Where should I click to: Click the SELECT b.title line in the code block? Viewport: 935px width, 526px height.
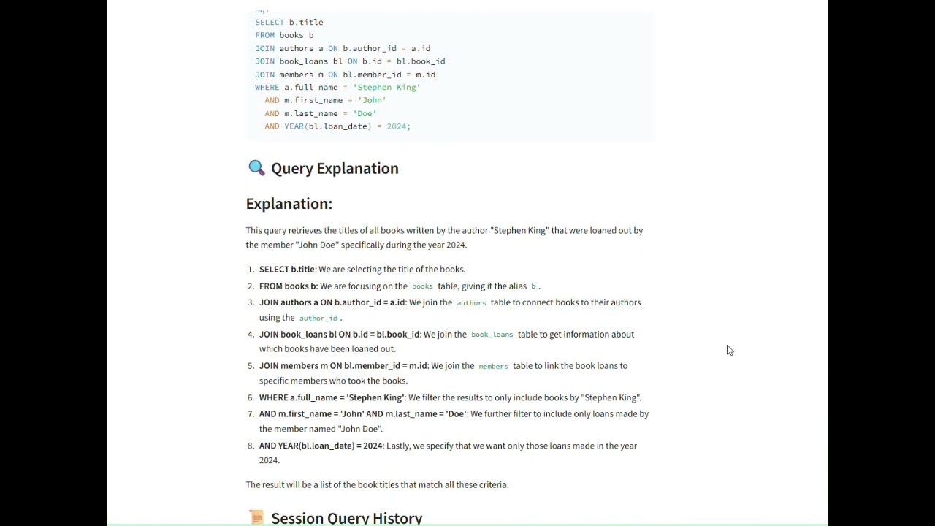[x=289, y=22]
